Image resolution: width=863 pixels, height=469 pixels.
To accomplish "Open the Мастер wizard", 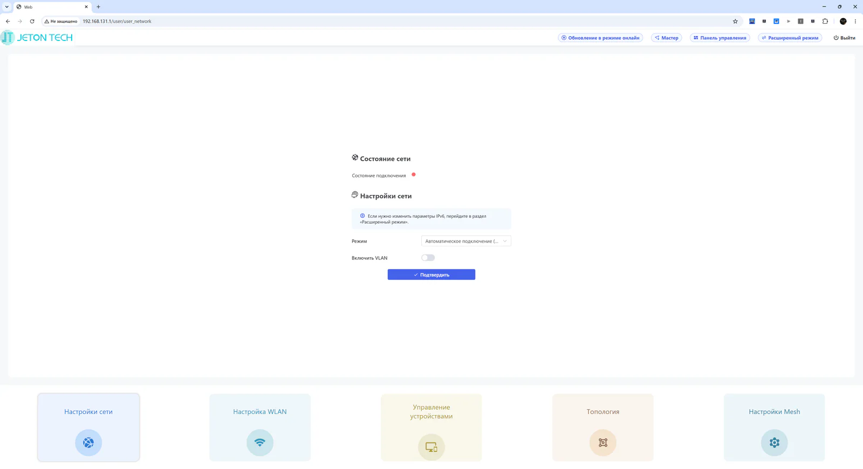I will (x=667, y=38).
